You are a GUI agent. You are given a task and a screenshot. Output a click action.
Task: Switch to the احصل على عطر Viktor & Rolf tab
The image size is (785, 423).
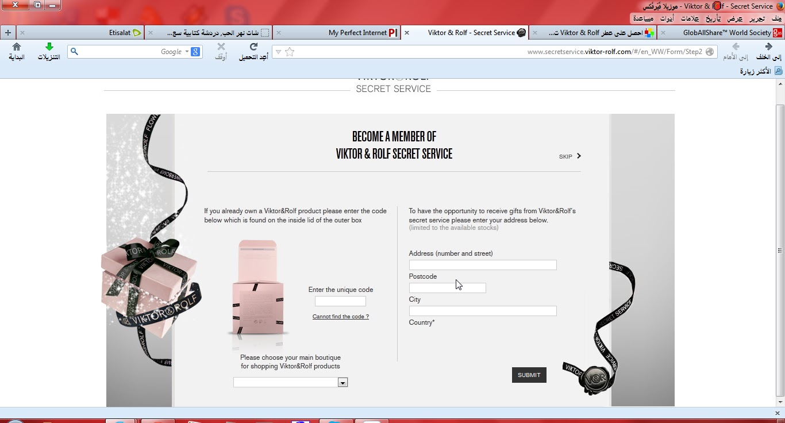point(592,33)
